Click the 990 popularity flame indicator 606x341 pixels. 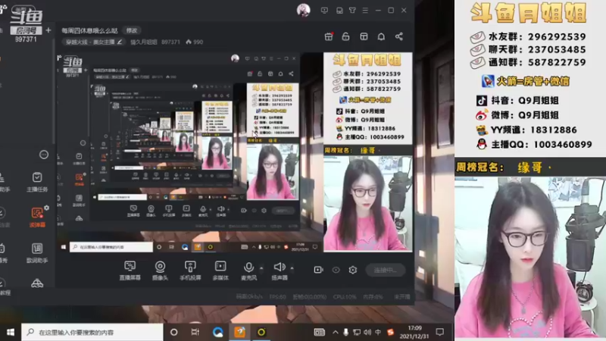(194, 42)
